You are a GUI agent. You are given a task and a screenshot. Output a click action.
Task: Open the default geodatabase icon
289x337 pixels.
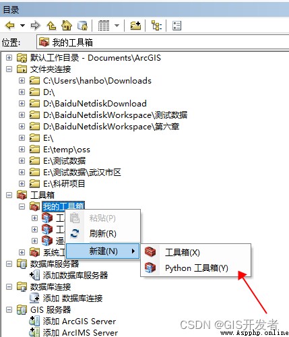tap(82, 26)
